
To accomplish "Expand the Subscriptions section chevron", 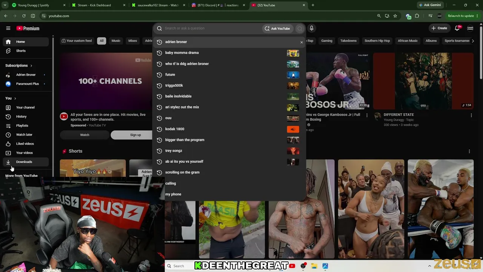I will [31, 66].
